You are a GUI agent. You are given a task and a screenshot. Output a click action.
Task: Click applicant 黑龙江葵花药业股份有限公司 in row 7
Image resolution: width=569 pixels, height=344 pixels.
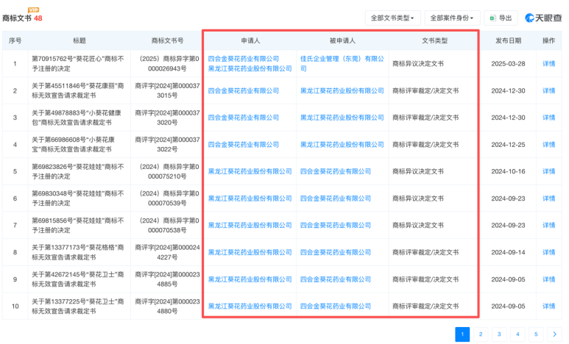[250, 225]
